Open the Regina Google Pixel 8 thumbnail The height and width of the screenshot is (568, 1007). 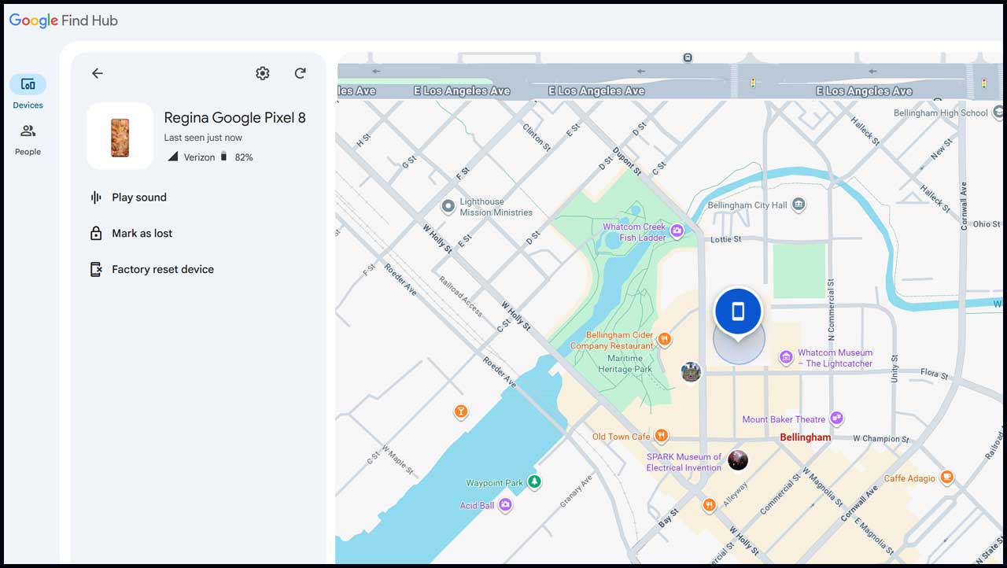120,135
